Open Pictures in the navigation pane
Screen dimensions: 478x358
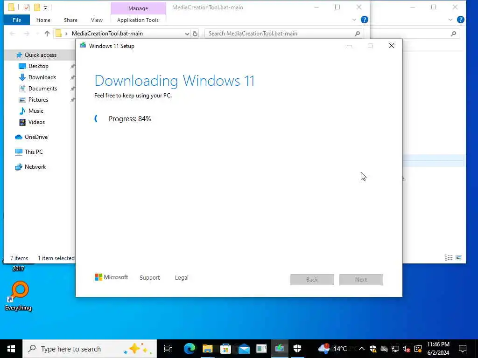pos(38,100)
